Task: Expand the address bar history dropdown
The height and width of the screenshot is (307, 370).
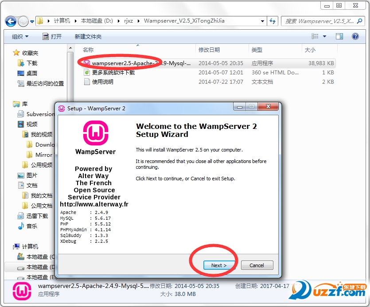Action: [x=262, y=21]
